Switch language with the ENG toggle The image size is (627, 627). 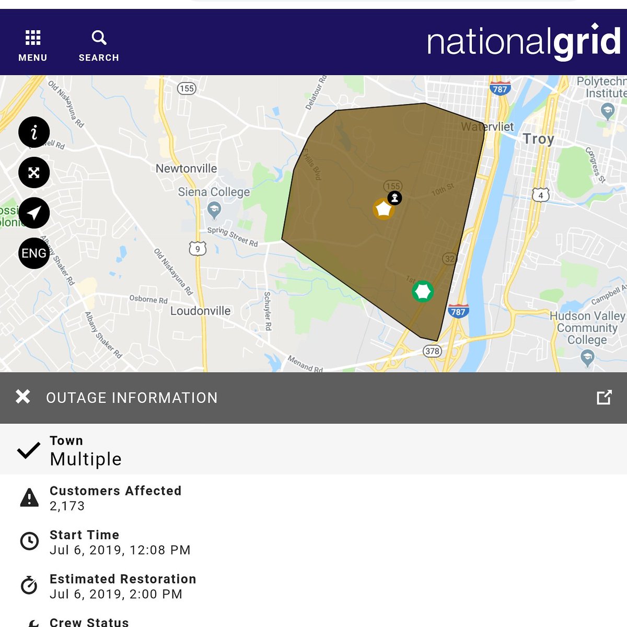click(x=34, y=253)
